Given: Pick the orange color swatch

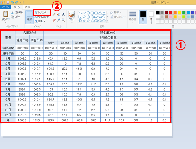Looking at the screenshot, I should click(x=175, y=13).
